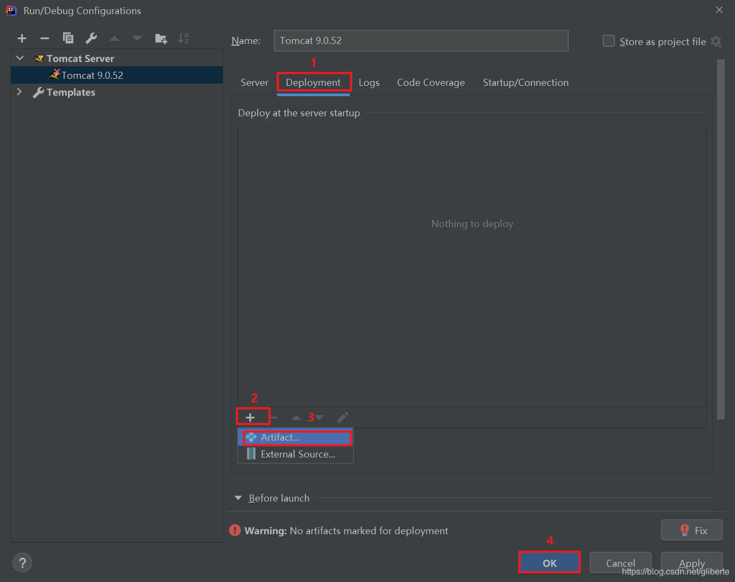Remove selected configuration with minus icon
The image size is (735, 582).
click(x=45, y=38)
